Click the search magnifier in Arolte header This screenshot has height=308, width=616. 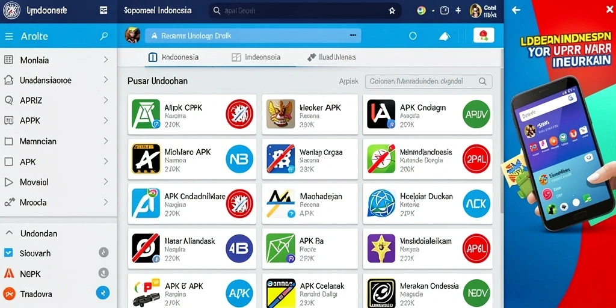click(x=103, y=37)
